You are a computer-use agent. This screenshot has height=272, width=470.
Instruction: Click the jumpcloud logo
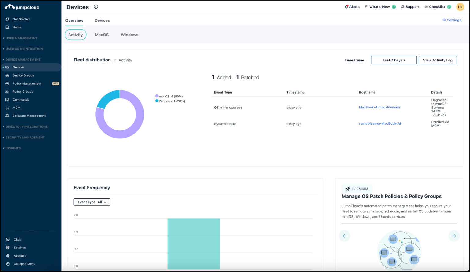22,7
